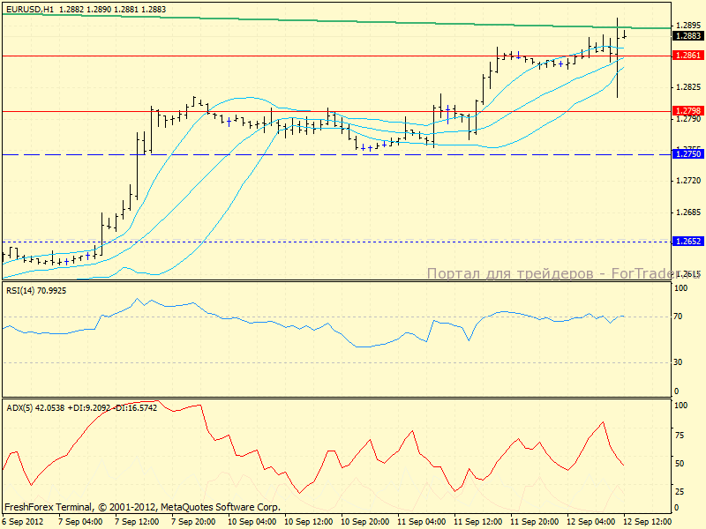This screenshot has height=529, width=706.
Task: Select the ADX scale value 75
Action: click(x=680, y=434)
